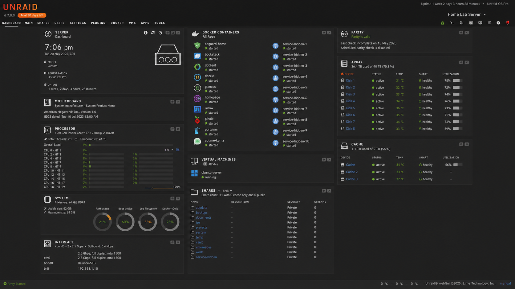Click the Array Started status in footer
The height and width of the screenshot is (289, 515).
click(x=14, y=284)
